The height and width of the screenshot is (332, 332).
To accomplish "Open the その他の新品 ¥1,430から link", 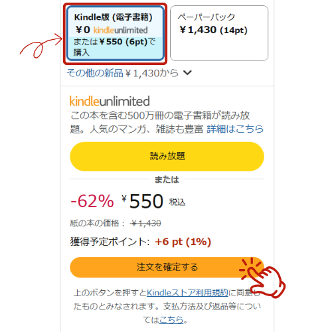I will point(123,73).
